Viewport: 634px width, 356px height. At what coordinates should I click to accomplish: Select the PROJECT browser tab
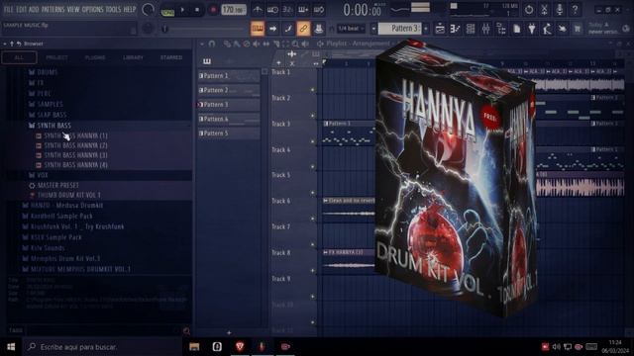tap(56, 57)
